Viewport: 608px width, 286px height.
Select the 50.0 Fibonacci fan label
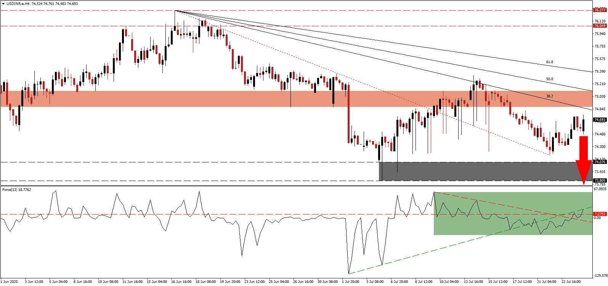click(x=549, y=79)
